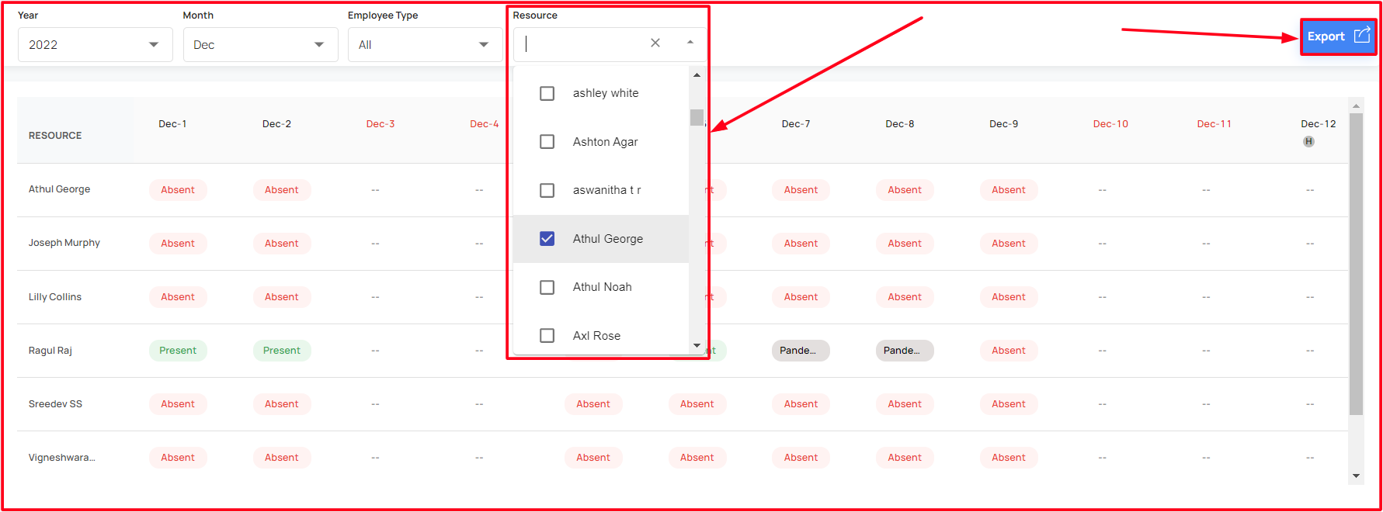1383x512 pixels.
Task: Clear the Resource field with the X icon
Action: pyautogui.click(x=655, y=43)
